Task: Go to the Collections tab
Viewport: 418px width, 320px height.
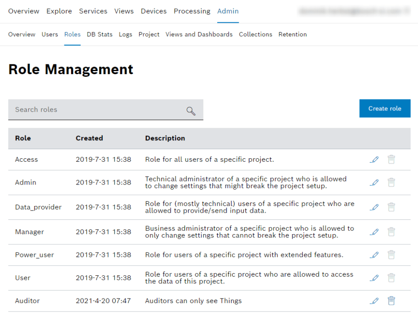Action: tap(255, 34)
